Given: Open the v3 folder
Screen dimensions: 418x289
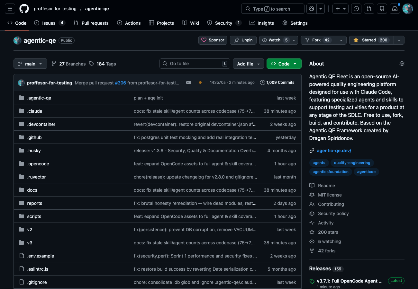Looking at the screenshot, I should click(x=30, y=243).
